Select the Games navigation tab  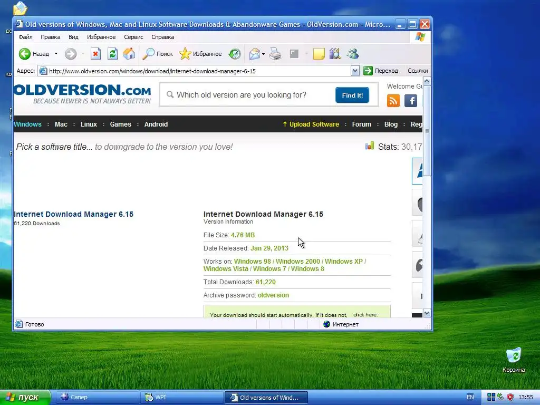120,124
